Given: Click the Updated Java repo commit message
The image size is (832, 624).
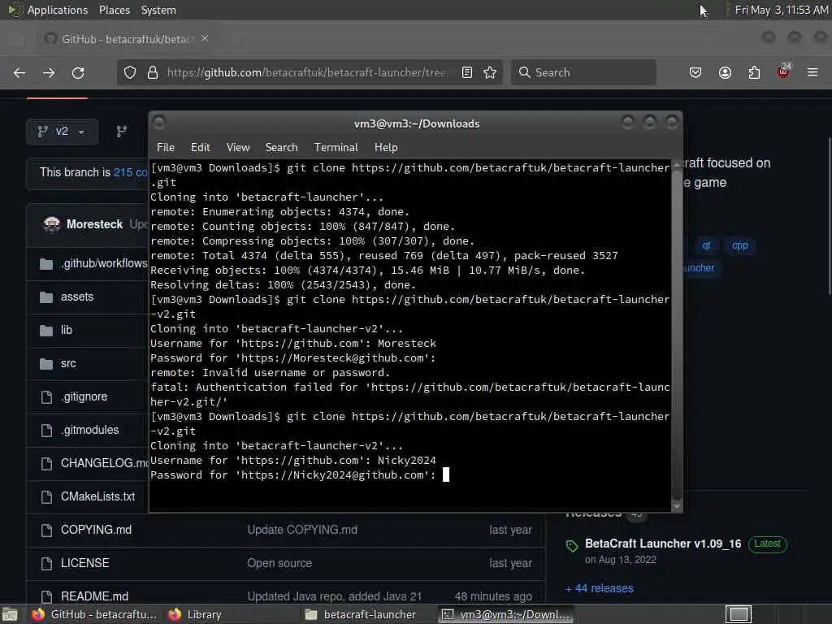Looking at the screenshot, I should click(334, 596).
